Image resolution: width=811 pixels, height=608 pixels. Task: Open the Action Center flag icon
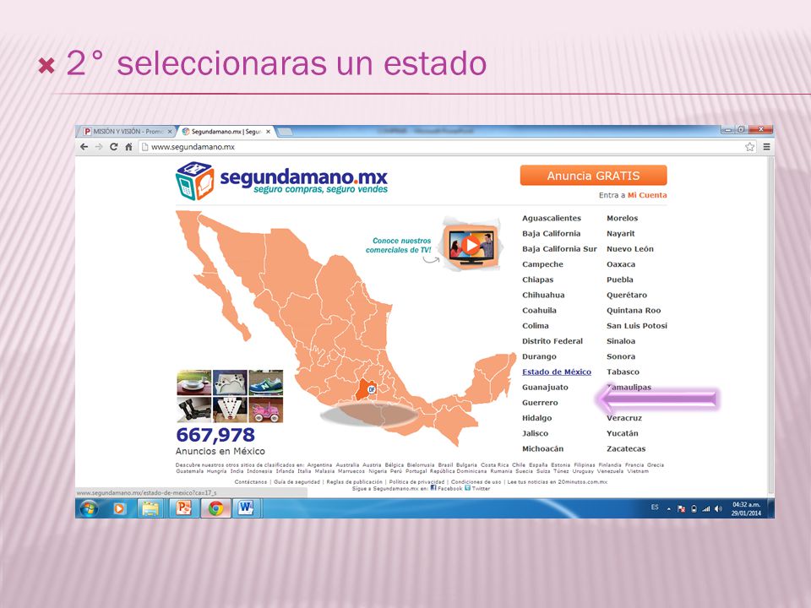(x=681, y=508)
